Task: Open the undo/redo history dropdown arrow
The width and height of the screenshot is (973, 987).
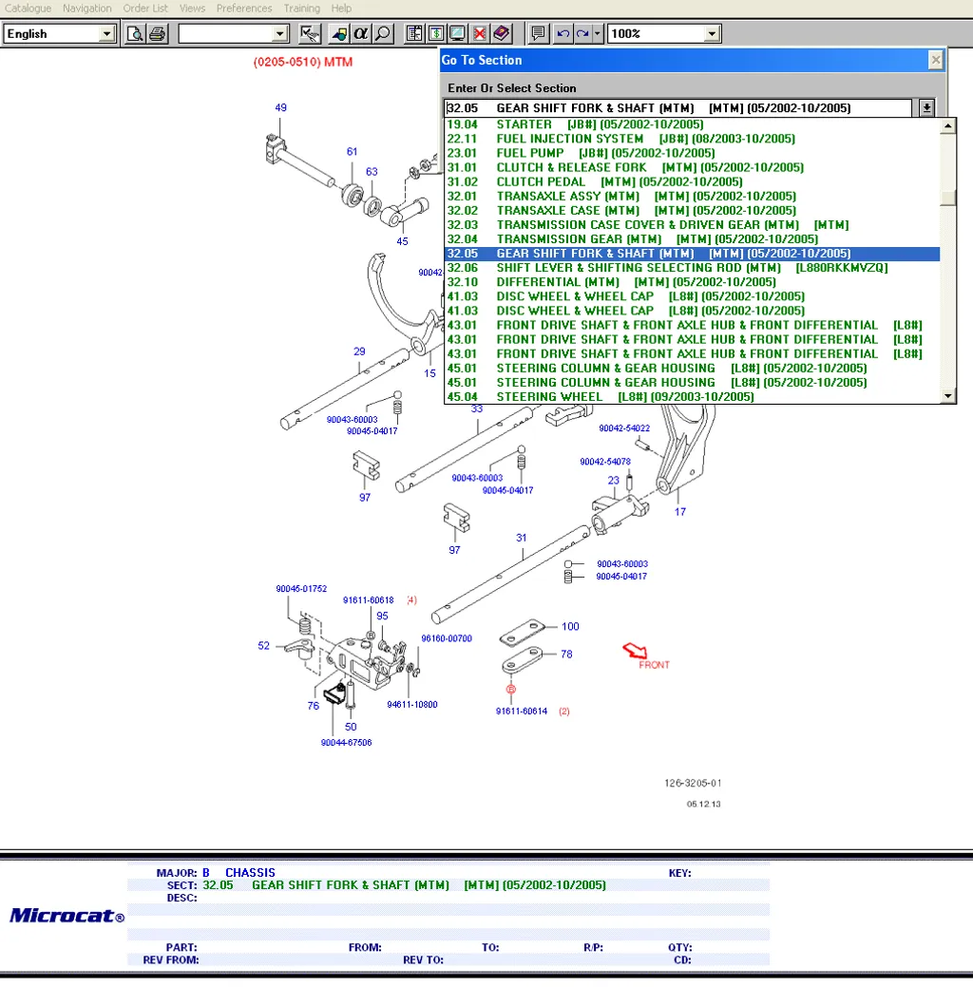Action: pos(598,33)
